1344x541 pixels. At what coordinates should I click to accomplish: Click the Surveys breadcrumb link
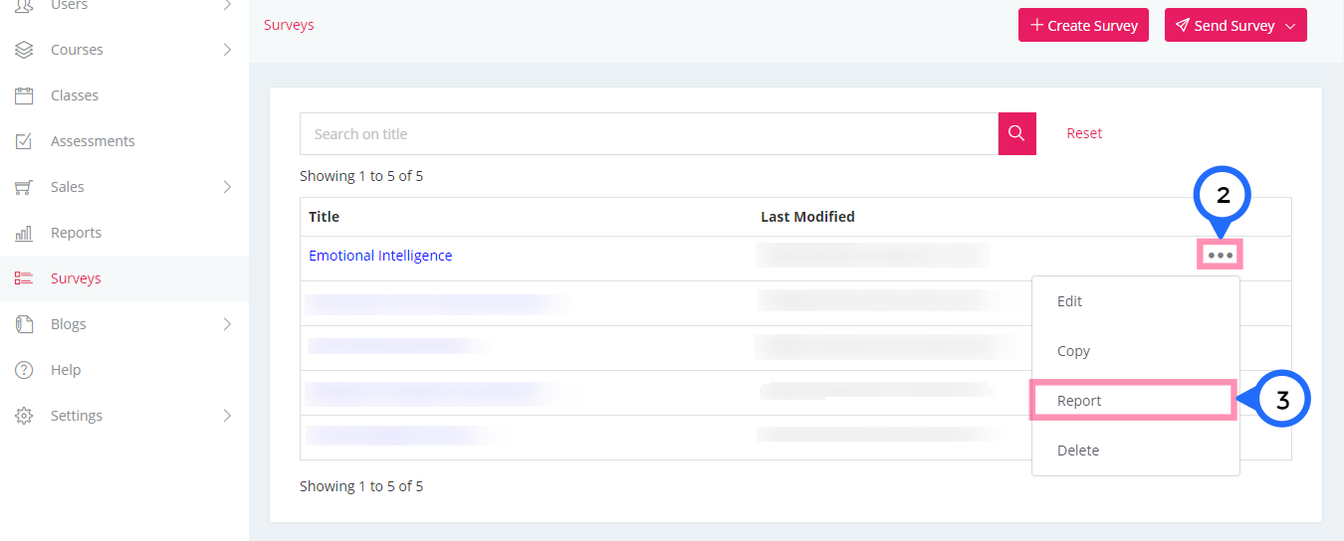[x=289, y=25]
